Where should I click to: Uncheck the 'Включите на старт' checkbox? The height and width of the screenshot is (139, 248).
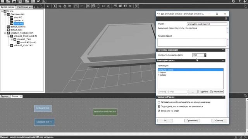point(159,111)
